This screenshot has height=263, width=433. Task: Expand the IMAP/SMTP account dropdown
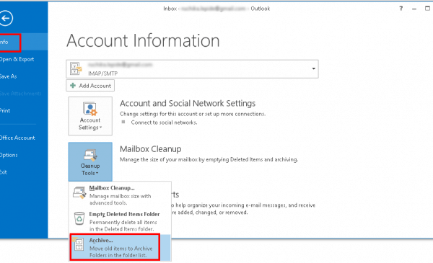pos(313,68)
